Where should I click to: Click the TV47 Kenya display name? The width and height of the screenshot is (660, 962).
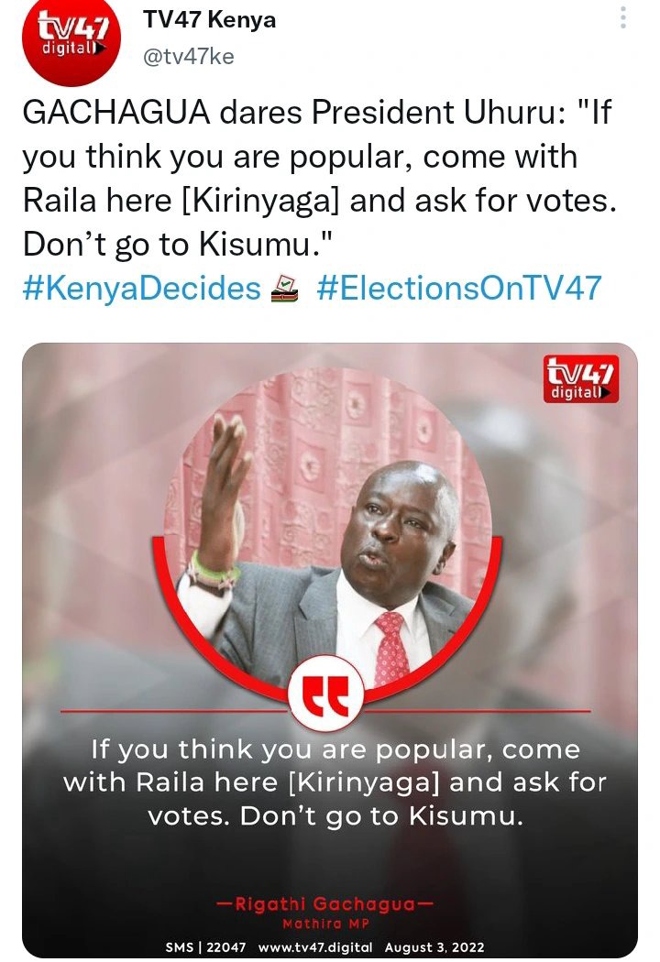[x=209, y=19]
